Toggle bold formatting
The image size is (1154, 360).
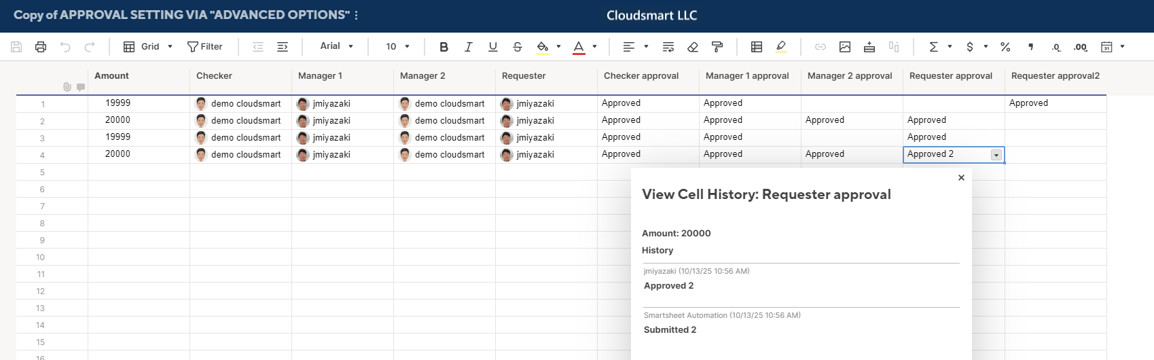click(x=444, y=47)
